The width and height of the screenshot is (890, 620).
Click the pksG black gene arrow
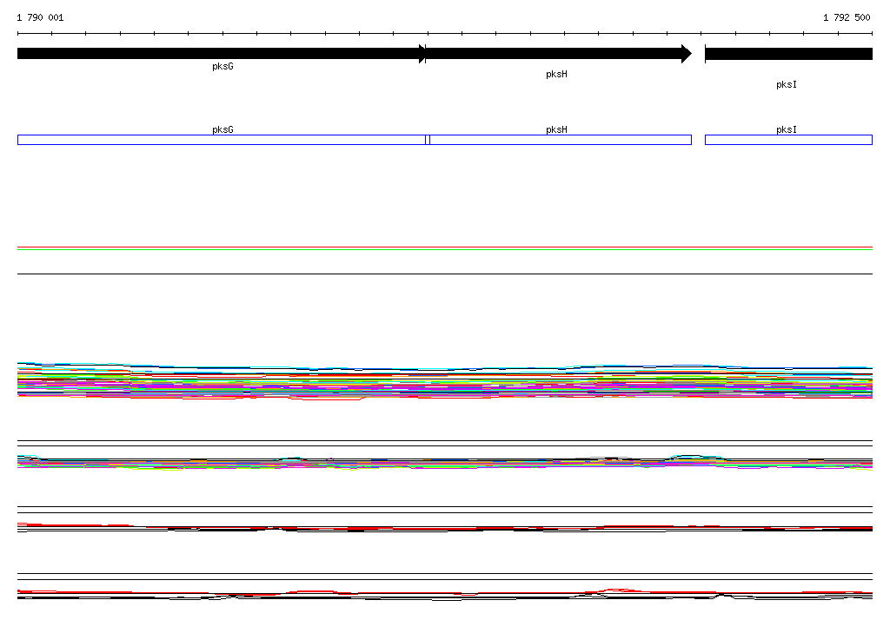tap(222, 54)
